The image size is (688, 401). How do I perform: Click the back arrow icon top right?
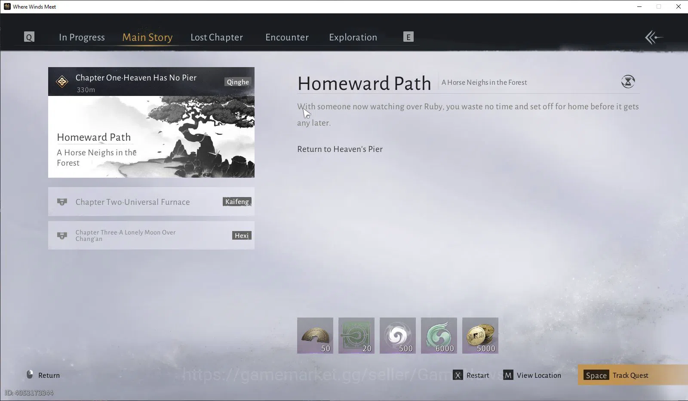pyautogui.click(x=654, y=37)
